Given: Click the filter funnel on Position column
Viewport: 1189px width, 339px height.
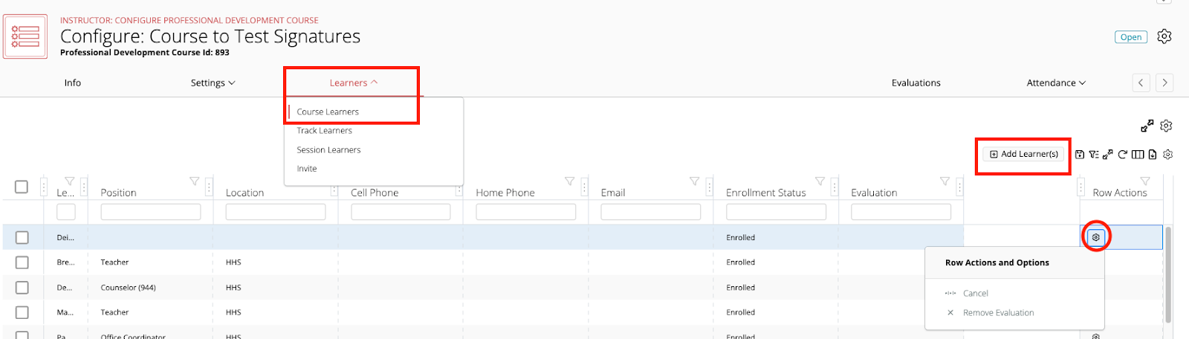Looking at the screenshot, I should click(194, 181).
